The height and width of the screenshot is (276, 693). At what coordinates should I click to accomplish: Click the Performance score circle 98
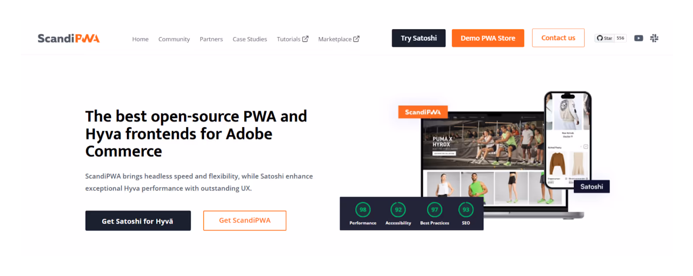363,210
